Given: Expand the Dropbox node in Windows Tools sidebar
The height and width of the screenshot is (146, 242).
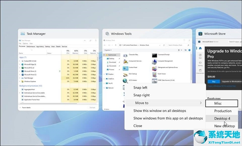Looking at the screenshot, I should (x=104, y=74).
